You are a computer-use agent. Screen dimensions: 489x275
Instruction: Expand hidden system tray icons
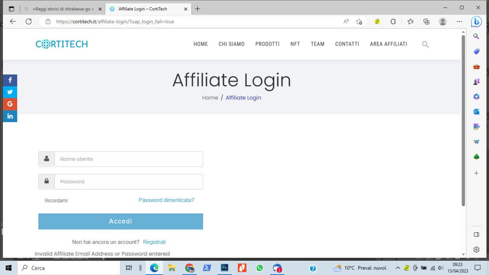coord(398,268)
